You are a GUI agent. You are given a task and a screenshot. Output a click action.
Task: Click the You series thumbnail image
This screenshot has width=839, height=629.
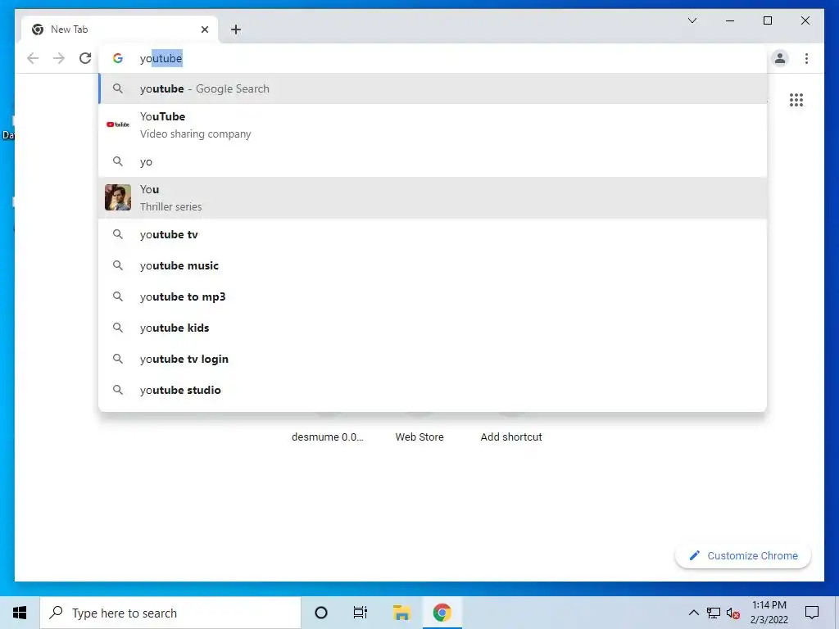pos(118,197)
